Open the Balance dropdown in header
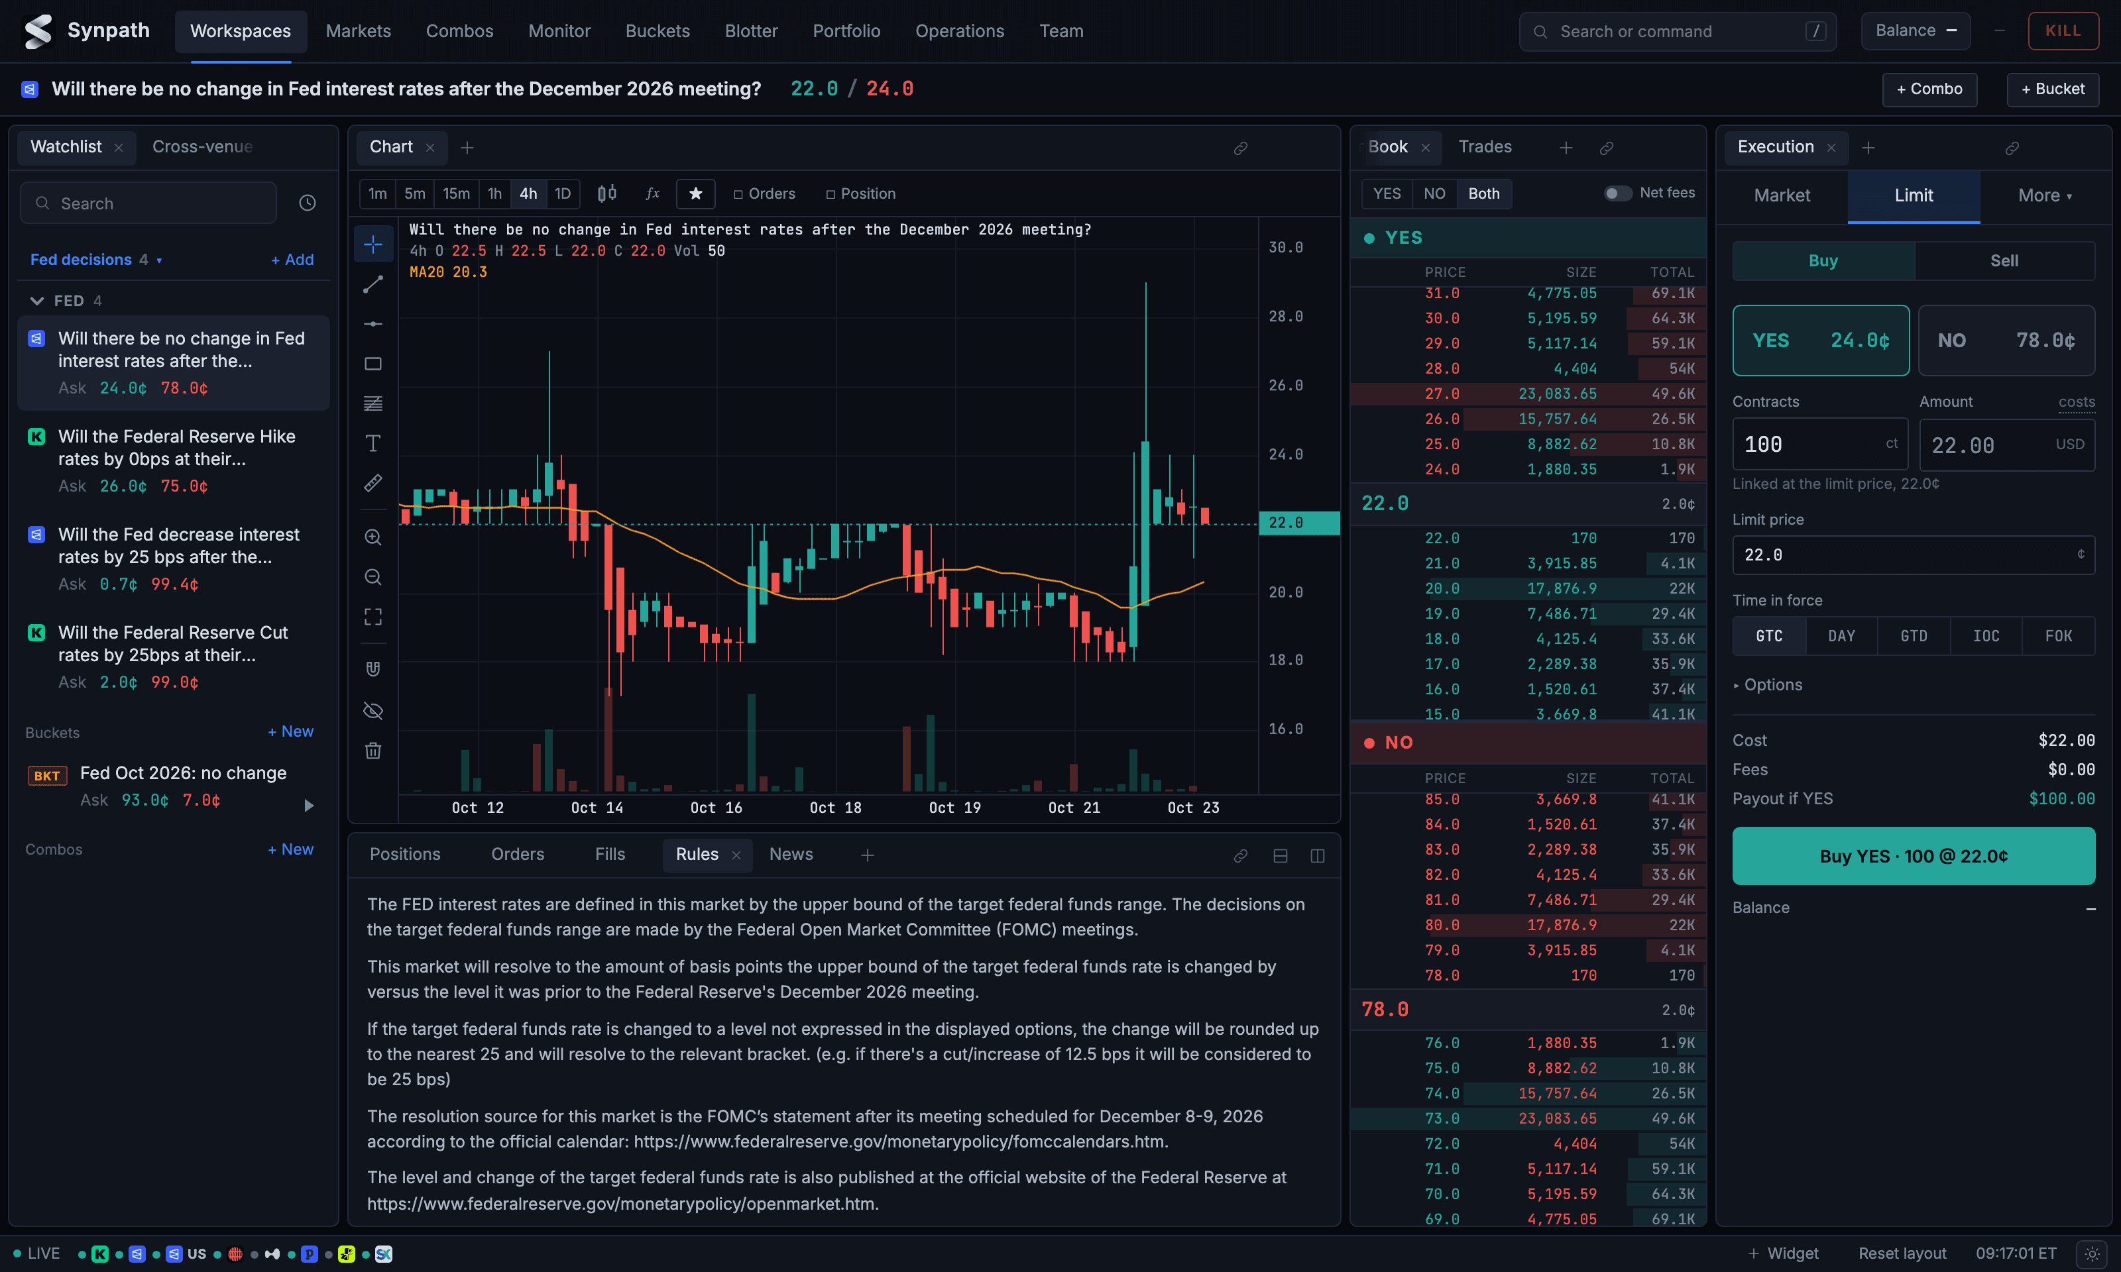 pyautogui.click(x=1916, y=31)
